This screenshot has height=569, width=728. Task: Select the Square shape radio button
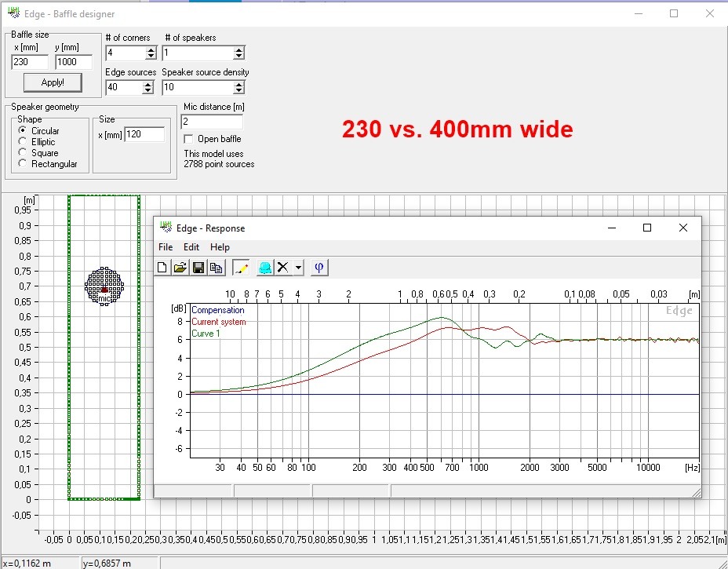pos(22,152)
